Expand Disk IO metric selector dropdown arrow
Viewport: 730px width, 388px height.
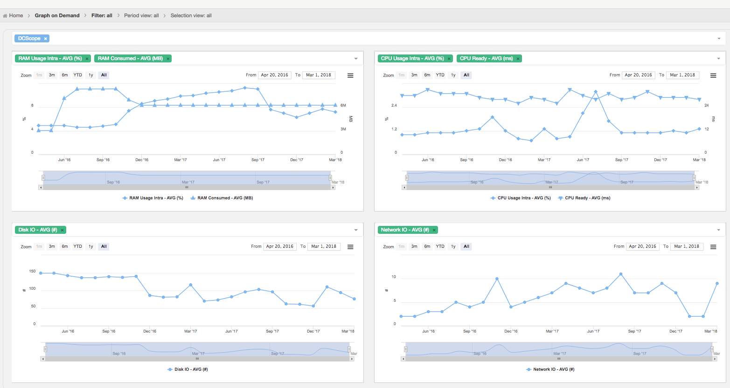(x=356, y=230)
